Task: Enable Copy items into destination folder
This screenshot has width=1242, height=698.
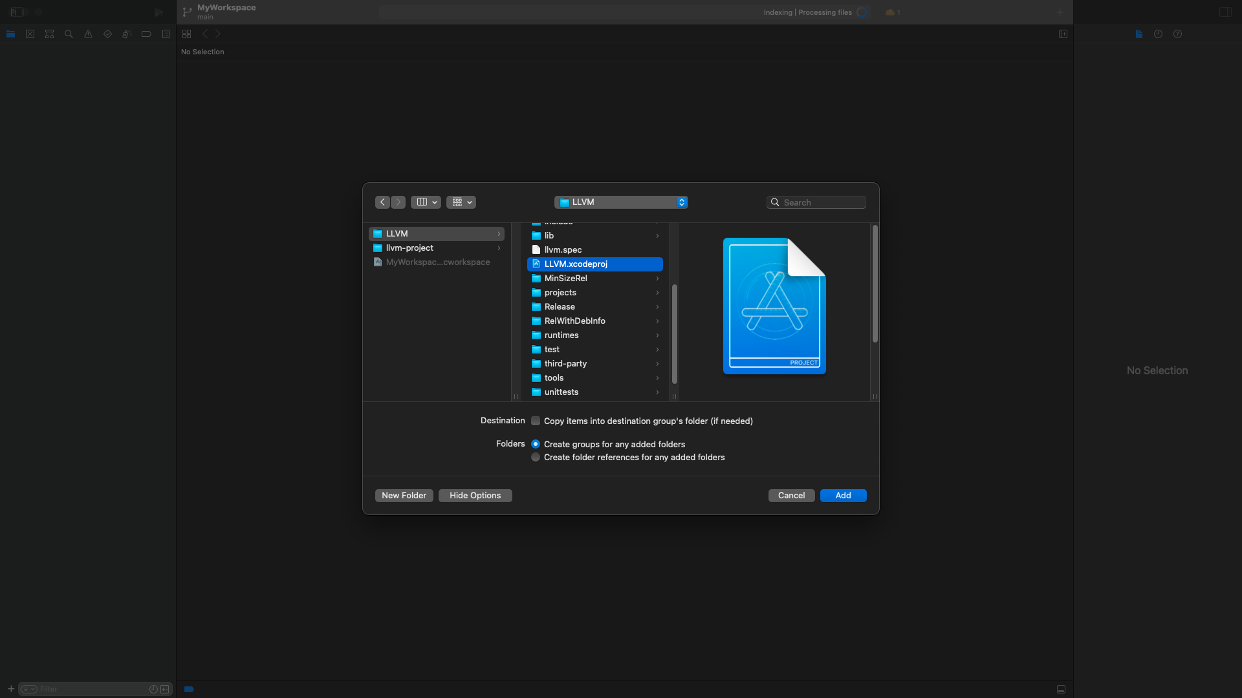Action: click(x=535, y=420)
